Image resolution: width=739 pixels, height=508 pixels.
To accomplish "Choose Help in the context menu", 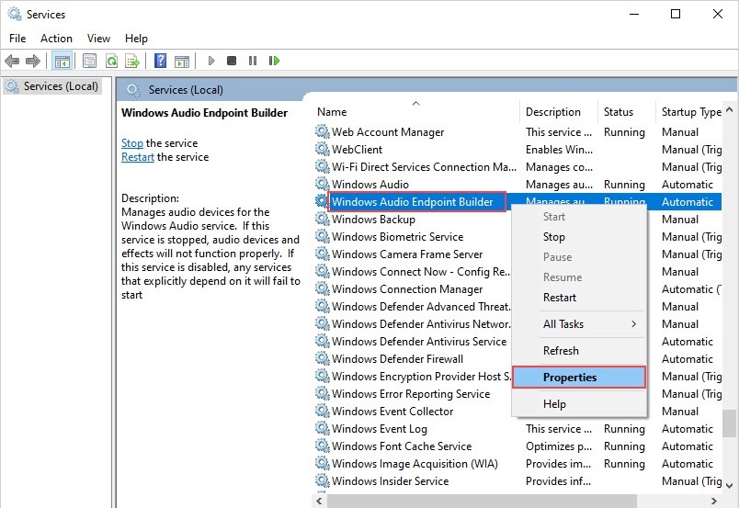I will click(x=579, y=404).
